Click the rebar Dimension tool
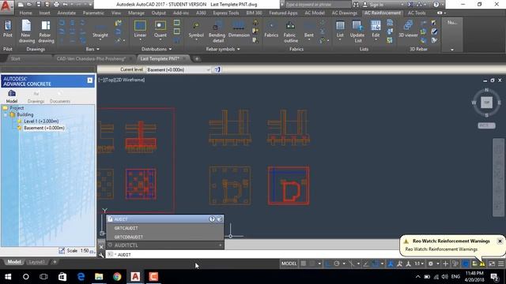The height and width of the screenshot is (284, 506). [239, 30]
